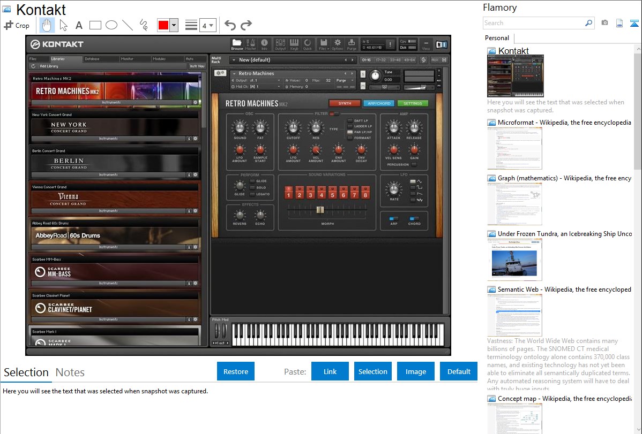Select the Crop tool
This screenshot has width=642, height=434.
(x=17, y=25)
